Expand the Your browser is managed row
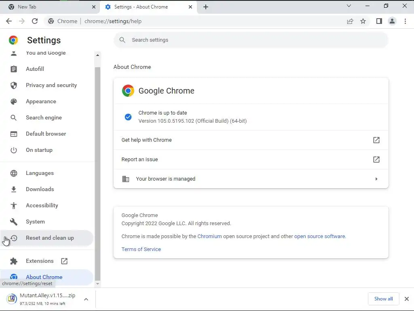 [376, 179]
